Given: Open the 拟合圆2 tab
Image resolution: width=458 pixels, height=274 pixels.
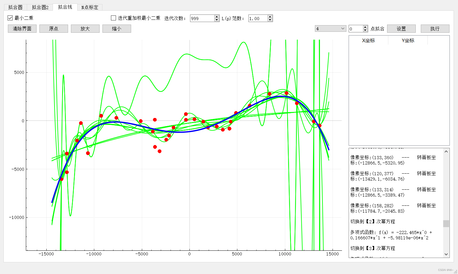Looking at the screenshot, I should 40,7.
